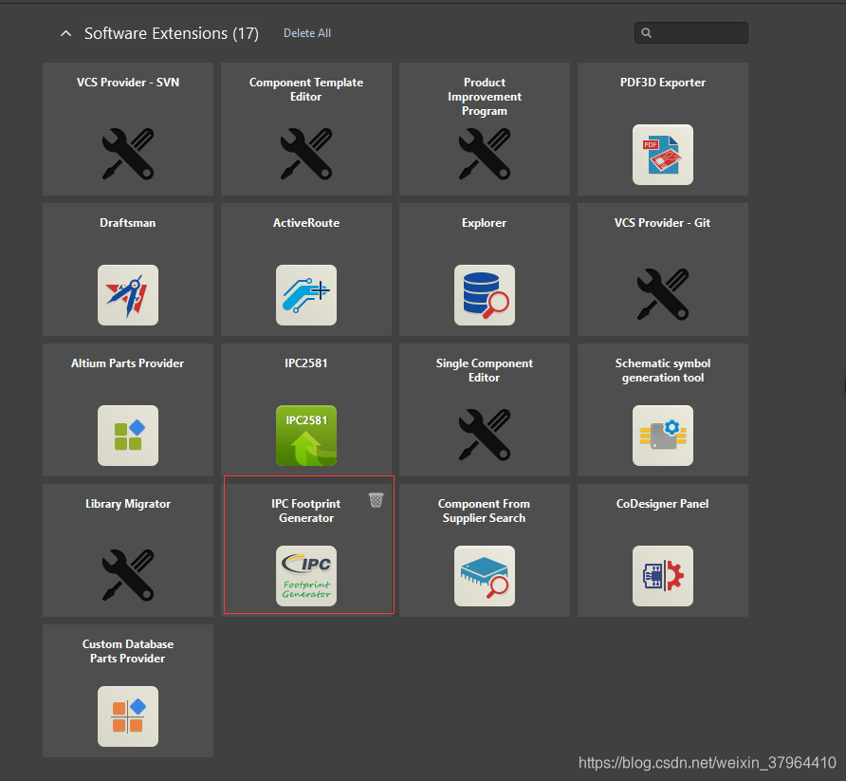Click the 'ActiveRoute' title text

pyautogui.click(x=306, y=223)
